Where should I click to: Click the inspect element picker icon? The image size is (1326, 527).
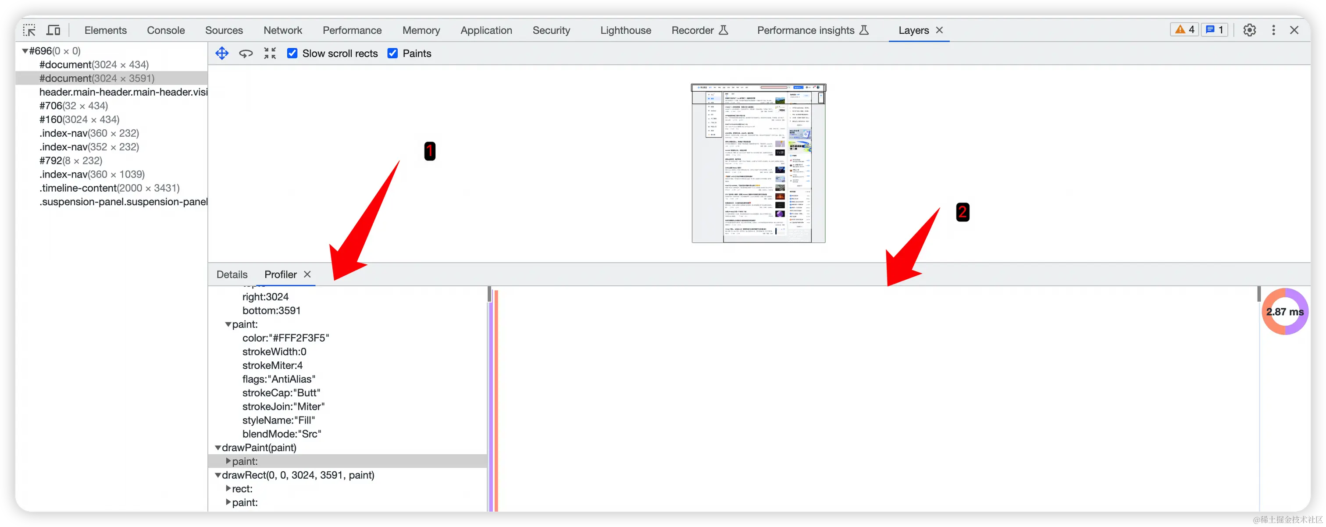pos(29,30)
